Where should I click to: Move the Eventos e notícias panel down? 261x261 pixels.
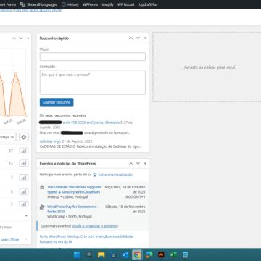pos(138,164)
